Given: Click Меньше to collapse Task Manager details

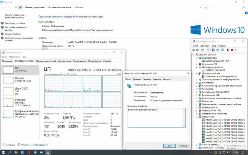Looking at the screenshot, I should point(9,145).
